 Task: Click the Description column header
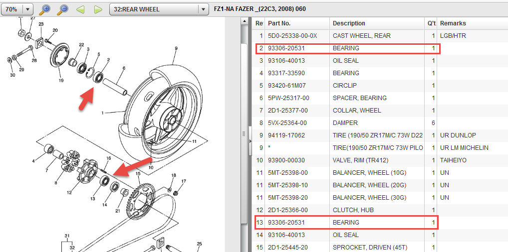pos(377,23)
